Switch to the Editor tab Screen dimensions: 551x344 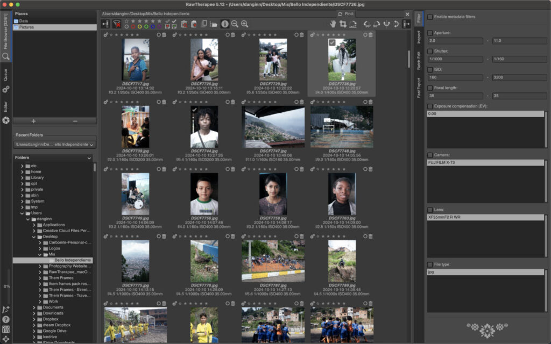click(x=5, y=106)
